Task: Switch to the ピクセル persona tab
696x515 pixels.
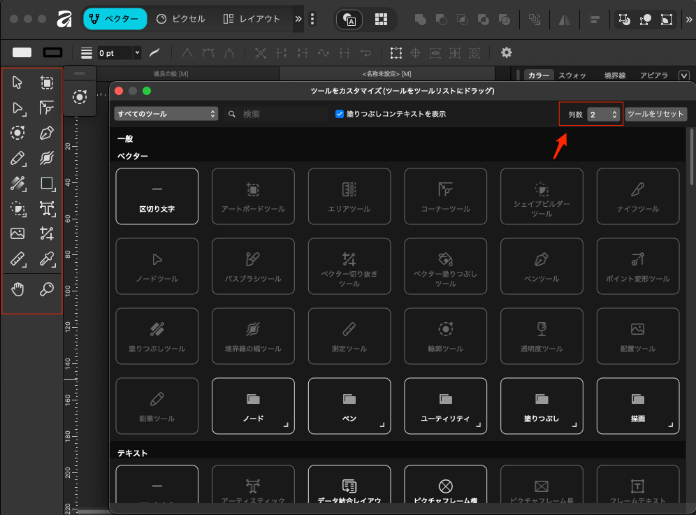Action: pos(181,19)
